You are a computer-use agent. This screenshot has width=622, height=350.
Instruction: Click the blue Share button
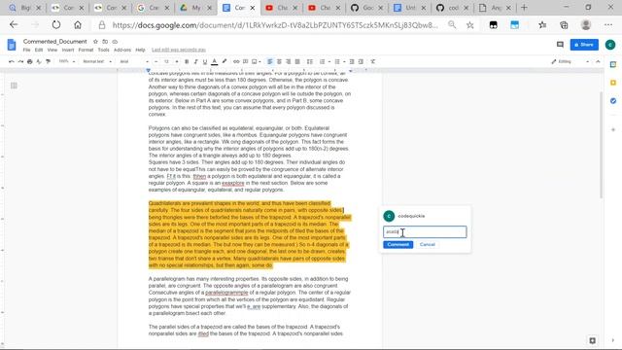click(584, 45)
